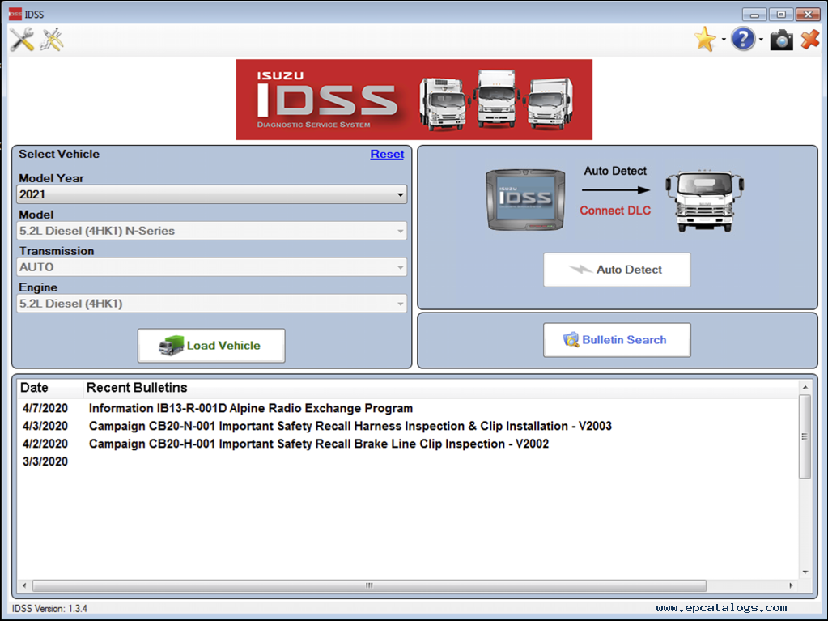Click the white truck image in Auto Detect panel
Image resolution: width=828 pixels, height=621 pixels.
(x=704, y=201)
